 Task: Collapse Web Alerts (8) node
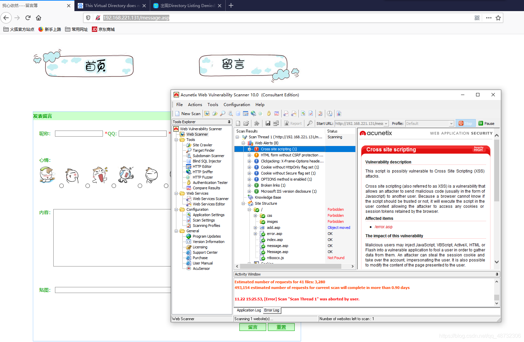point(243,143)
